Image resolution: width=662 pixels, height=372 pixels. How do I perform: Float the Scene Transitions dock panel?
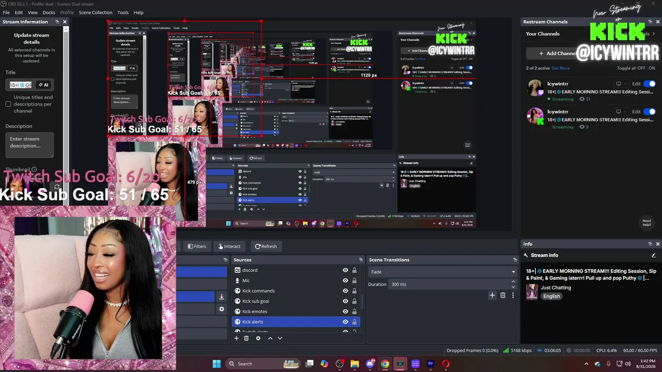click(x=515, y=260)
